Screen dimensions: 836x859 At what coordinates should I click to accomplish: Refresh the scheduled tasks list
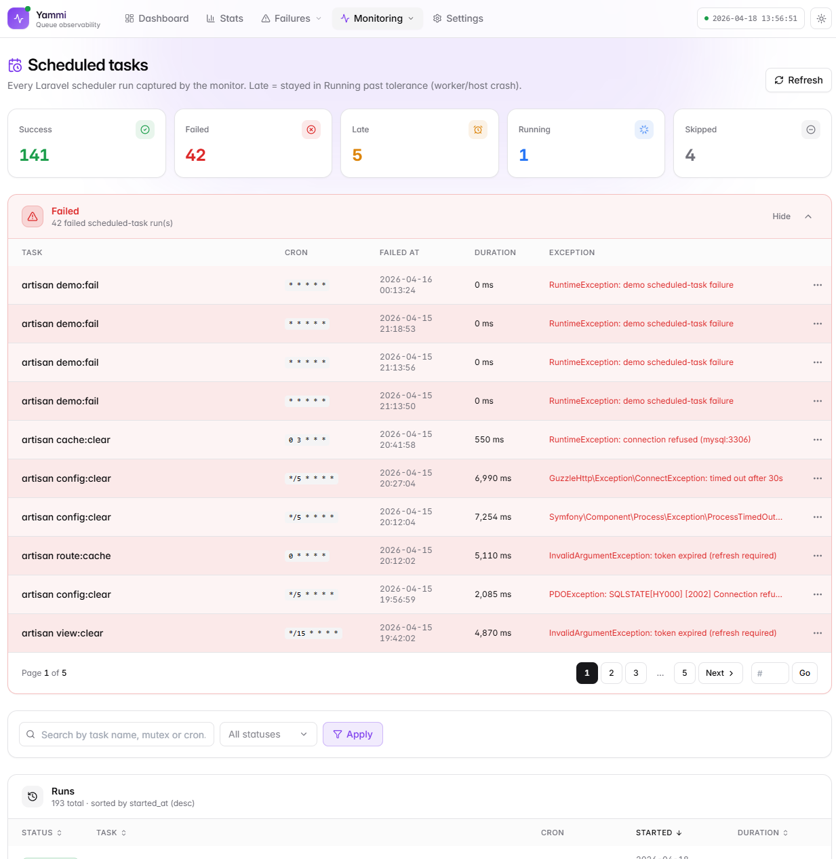(799, 80)
